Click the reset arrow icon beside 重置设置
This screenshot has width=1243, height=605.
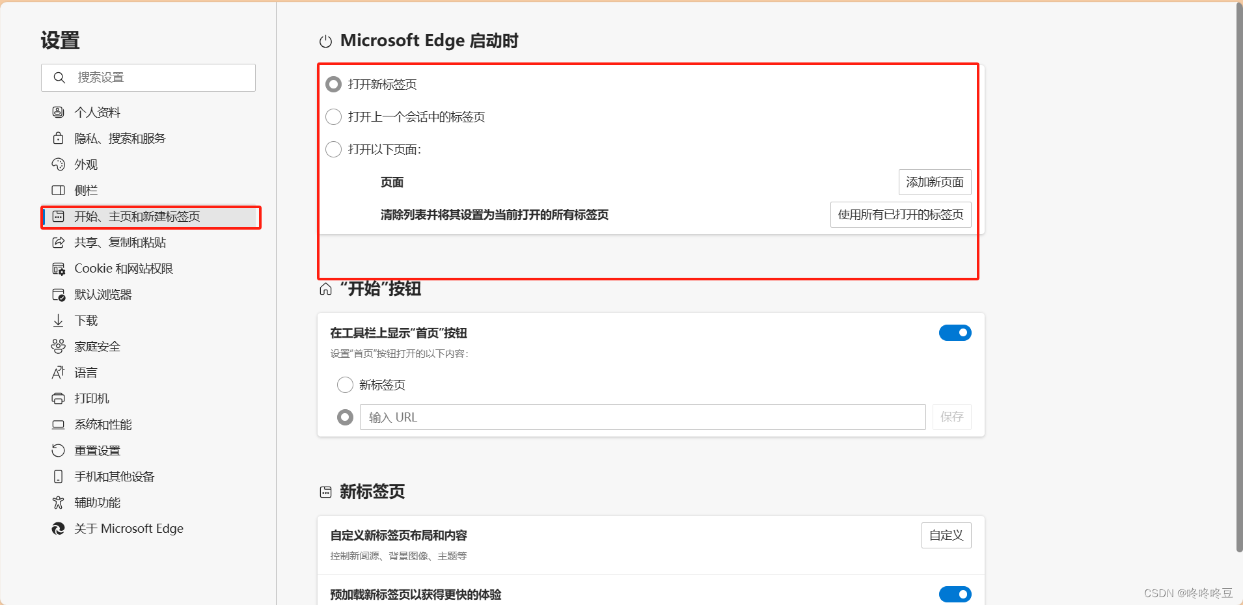click(x=58, y=450)
